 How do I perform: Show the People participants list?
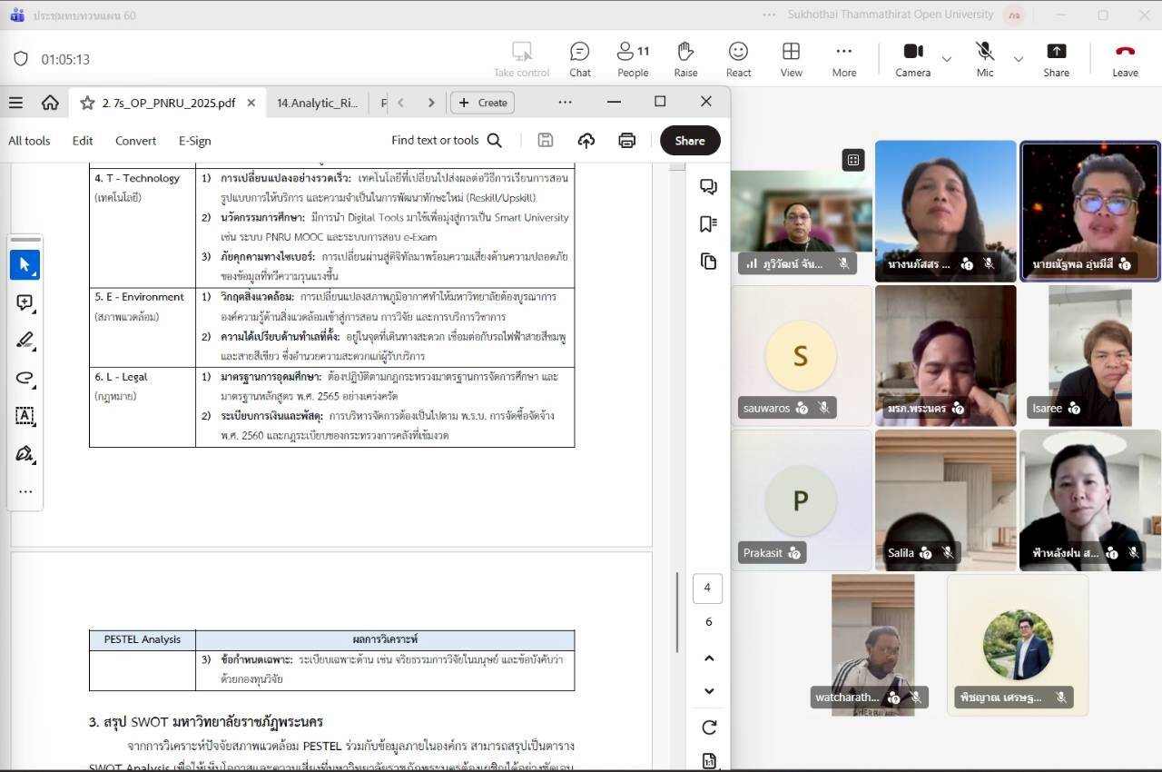633,59
